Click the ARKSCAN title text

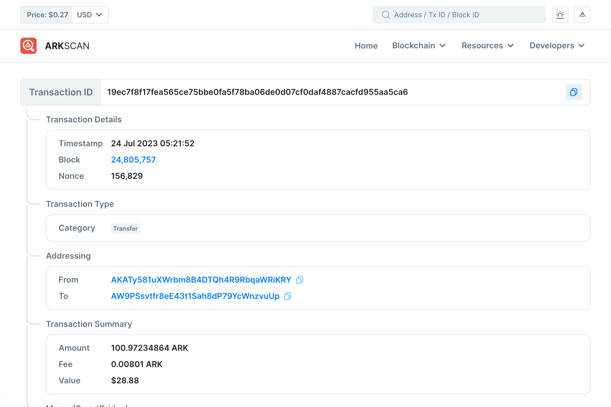[x=67, y=46]
